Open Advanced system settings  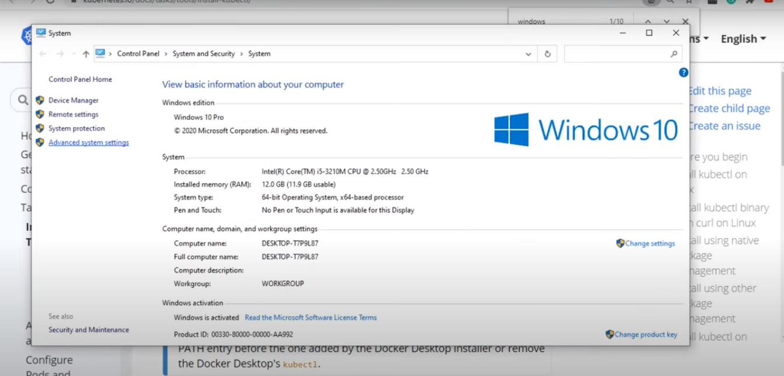(89, 142)
